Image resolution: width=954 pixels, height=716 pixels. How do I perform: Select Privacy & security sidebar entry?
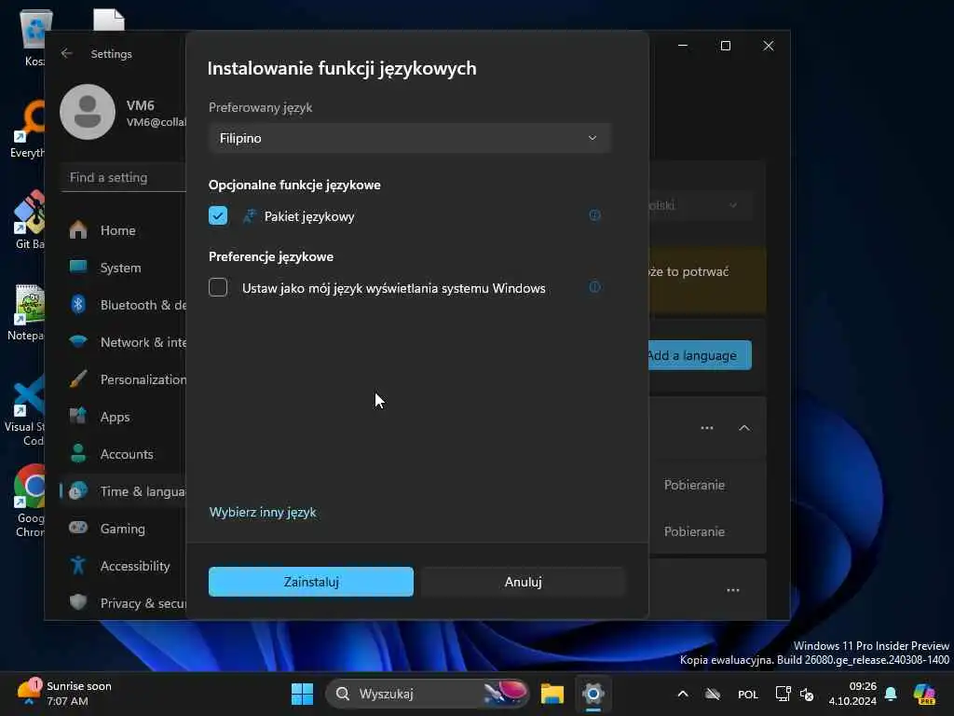tap(124, 603)
